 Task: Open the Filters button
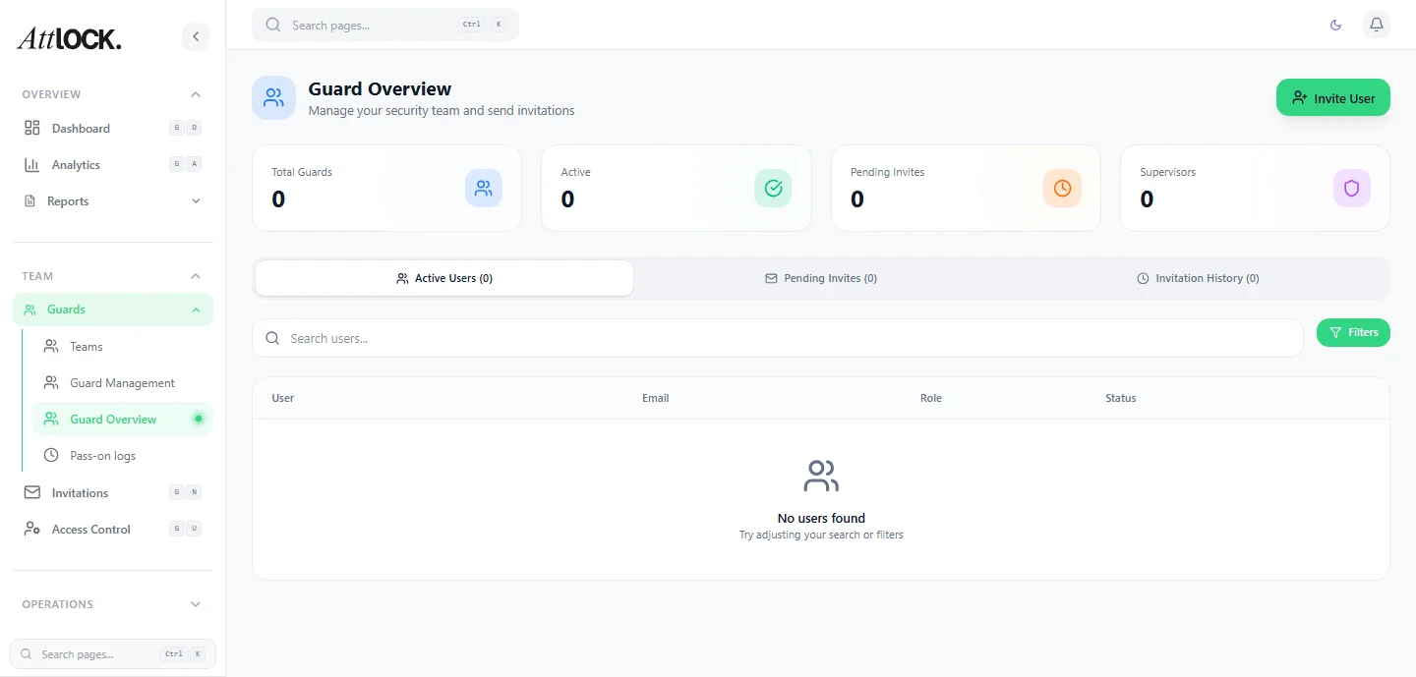pyautogui.click(x=1353, y=332)
